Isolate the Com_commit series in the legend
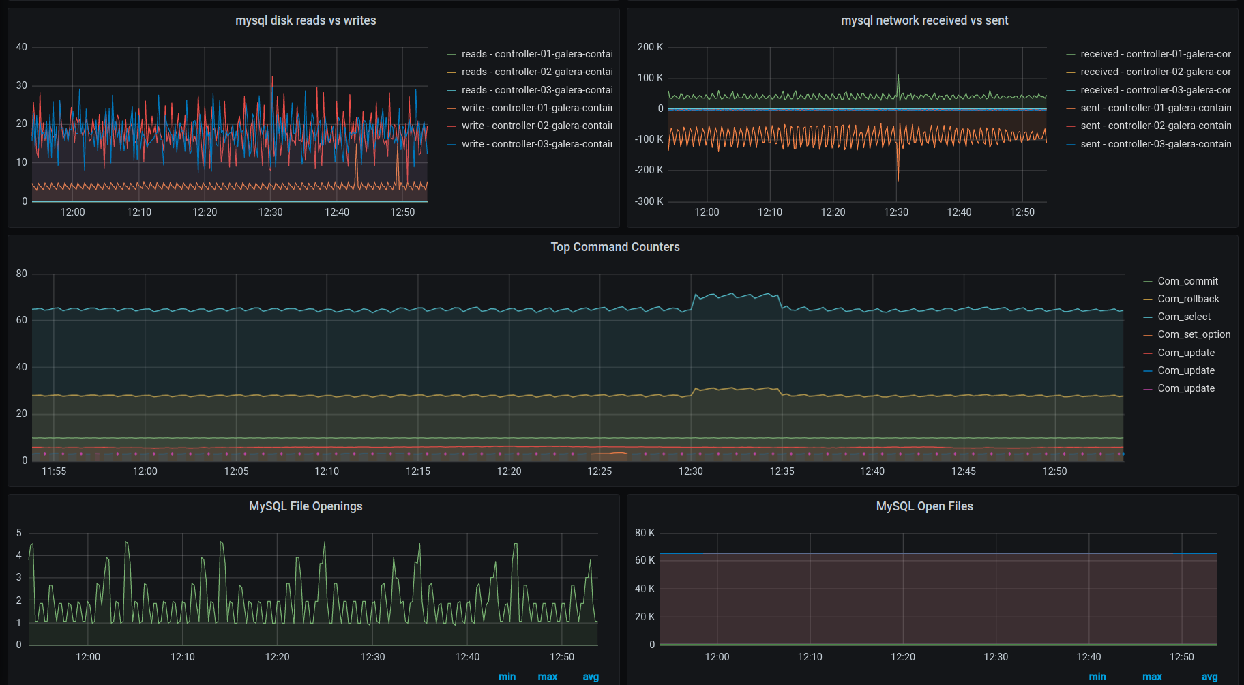Viewport: 1244px width, 685px height. (1187, 281)
